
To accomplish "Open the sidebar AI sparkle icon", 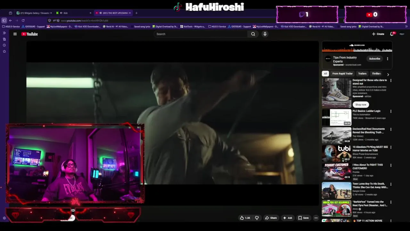I will coord(4,33).
